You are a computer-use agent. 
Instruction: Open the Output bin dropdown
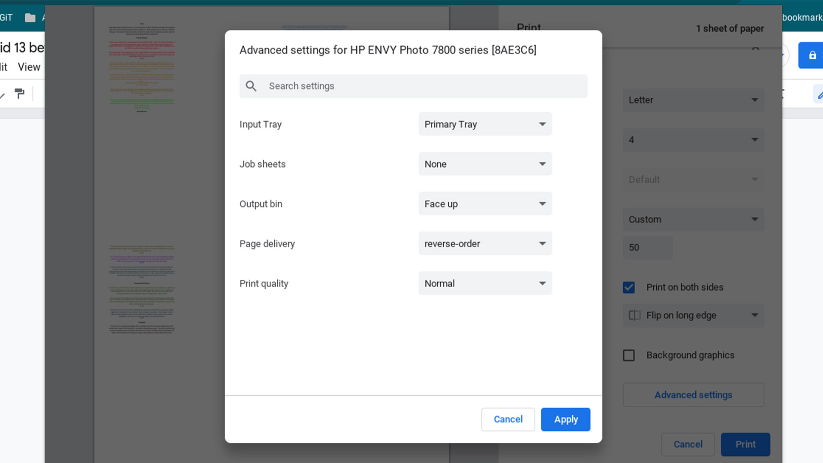(x=485, y=204)
